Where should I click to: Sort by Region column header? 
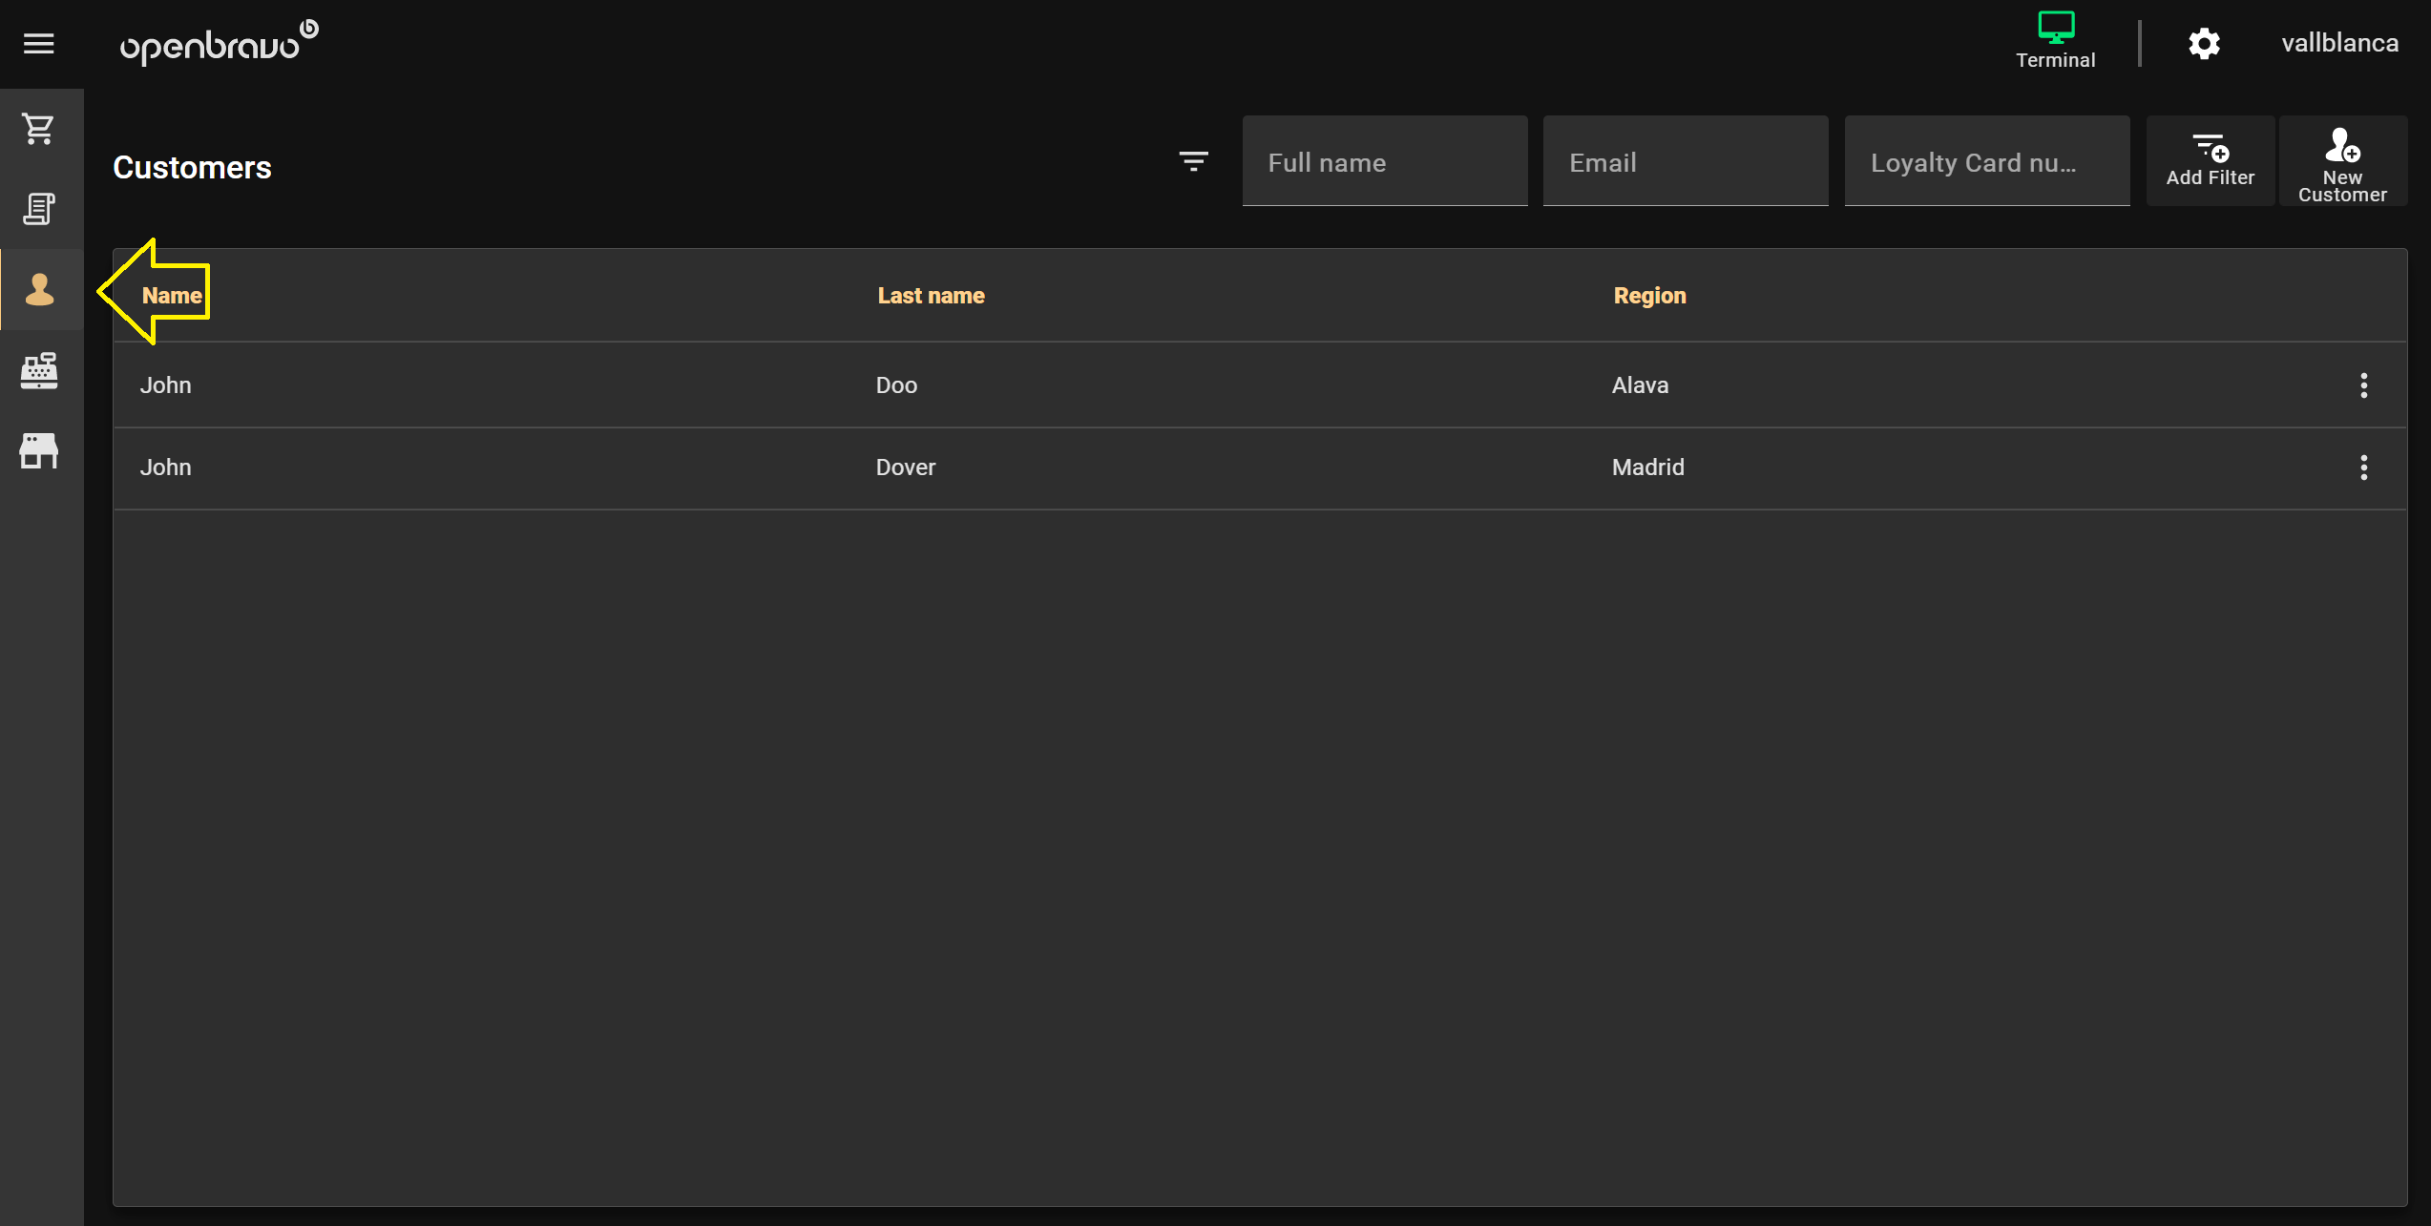(1649, 296)
